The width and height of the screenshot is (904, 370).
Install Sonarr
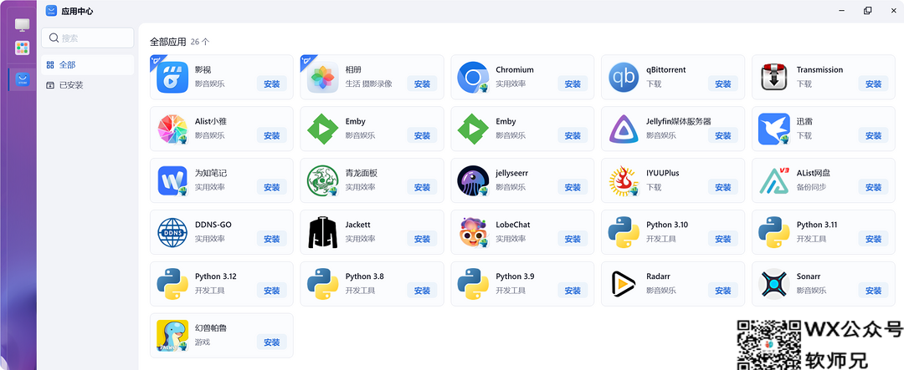tap(873, 291)
